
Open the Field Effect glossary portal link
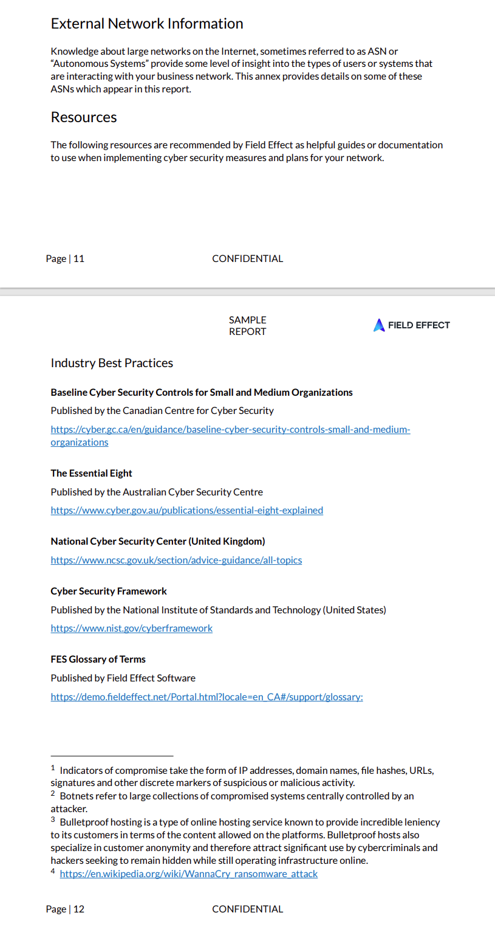[x=207, y=697]
